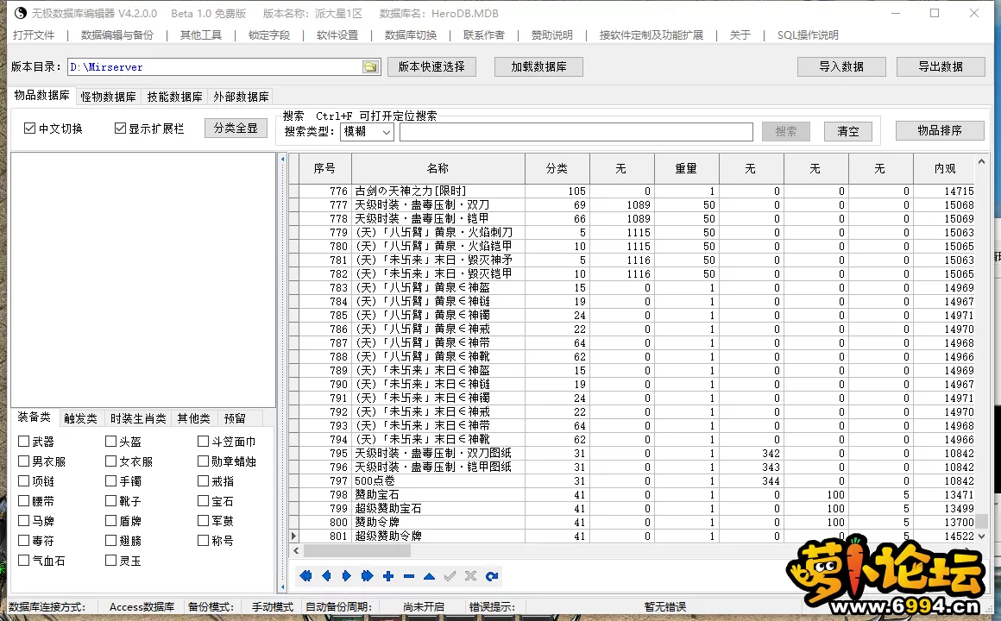Click the 内观 column header
Screen dimensions: 1001x621
pos(944,168)
